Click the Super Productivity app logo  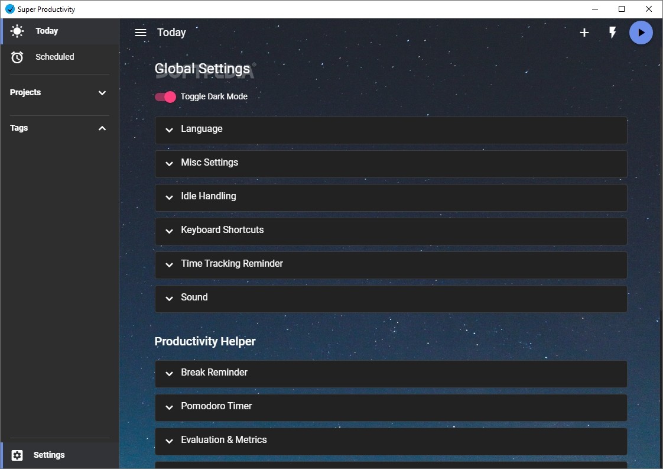tap(9, 9)
